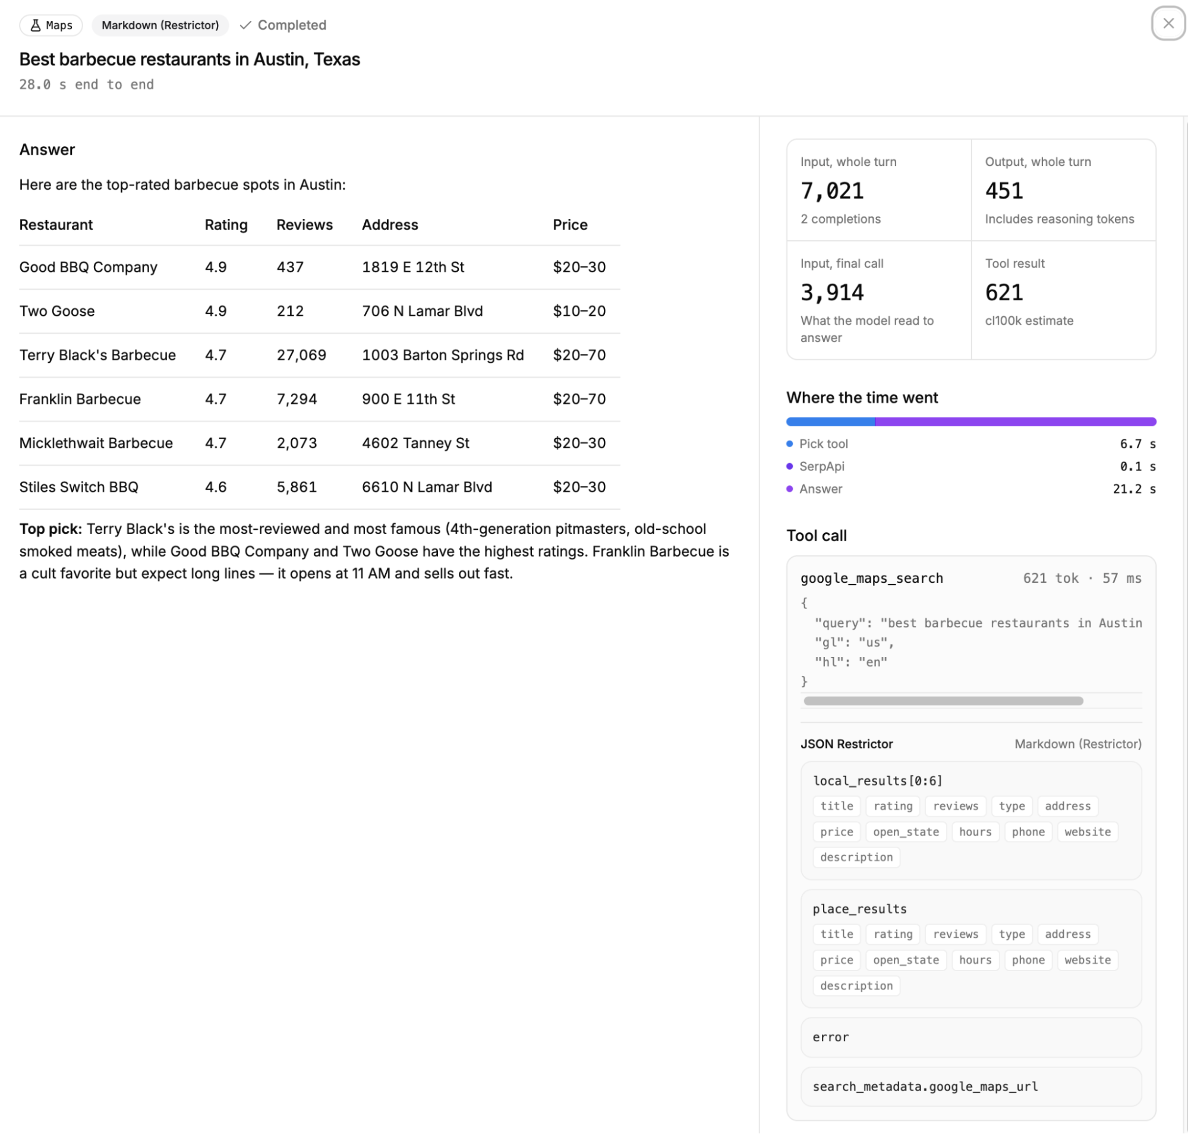This screenshot has height=1134, width=1188.
Task: Click the Stiles Switch BBQ restaurant cell
Action: pos(78,486)
